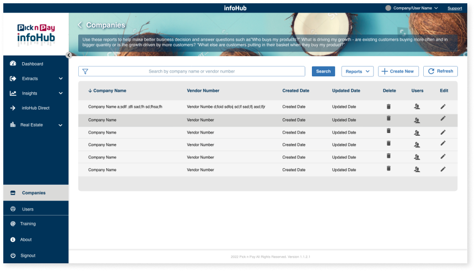Click 'Company Name a;sdlf' cell in first row
The width and height of the screenshot is (475, 271).
[125, 107]
